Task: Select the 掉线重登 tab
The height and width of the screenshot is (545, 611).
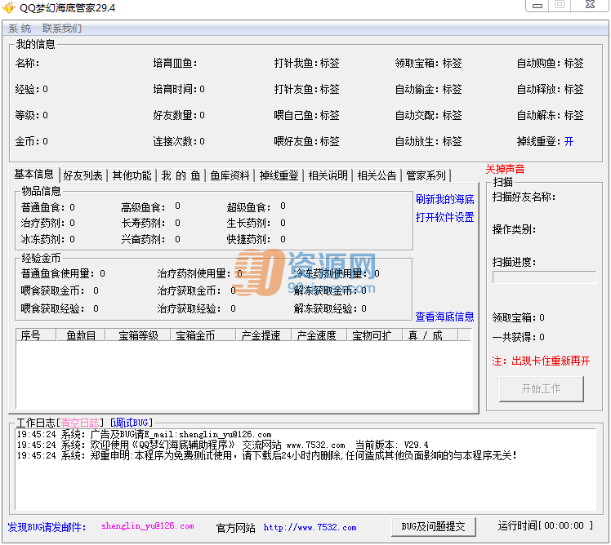Action: [x=279, y=175]
